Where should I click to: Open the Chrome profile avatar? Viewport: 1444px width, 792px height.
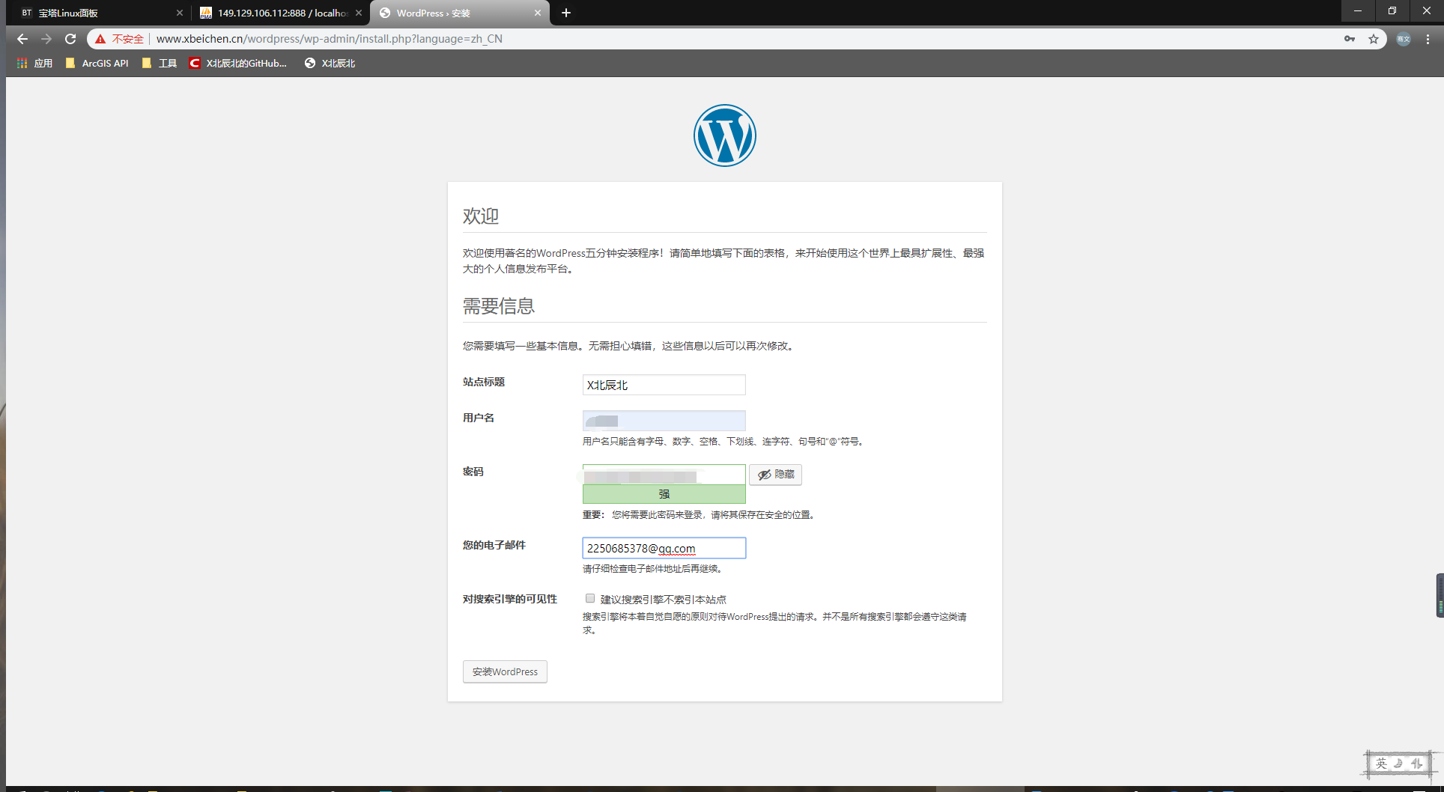1404,39
